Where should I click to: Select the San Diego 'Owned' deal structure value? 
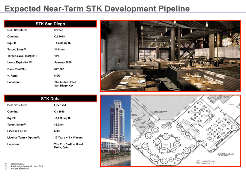tap(59, 30)
